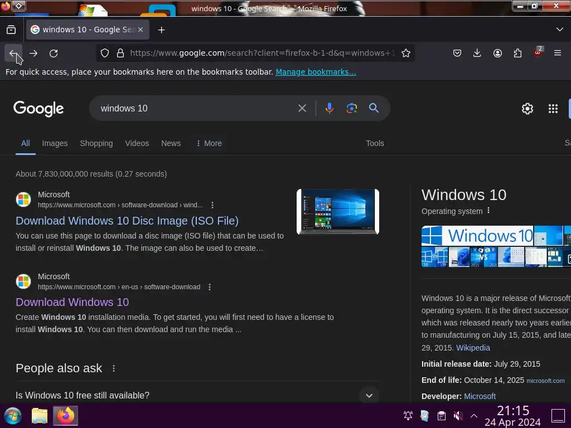Open the clock showing 21:15
Viewport: 571px width, 428px height.
pos(513,416)
